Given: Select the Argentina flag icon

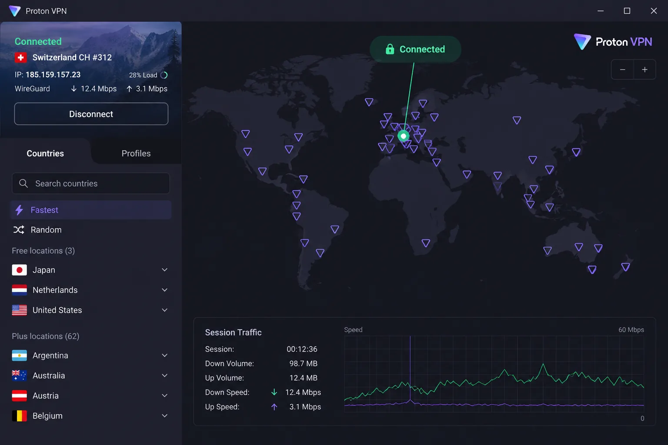Looking at the screenshot, I should [x=19, y=355].
